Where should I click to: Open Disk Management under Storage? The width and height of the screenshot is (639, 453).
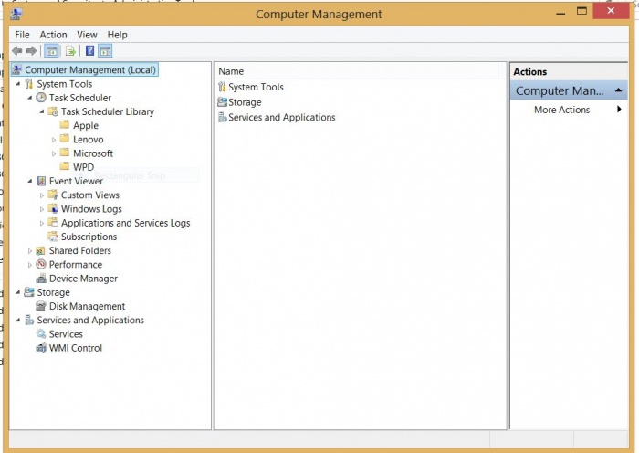point(87,307)
